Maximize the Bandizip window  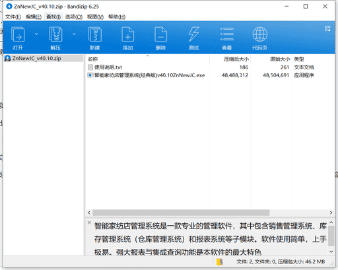click(x=306, y=7)
